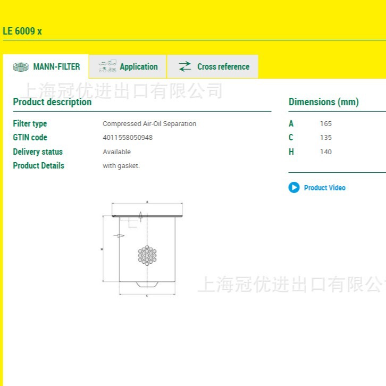
Task: Click dimension A value 165
Action: (x=326, y=123)
